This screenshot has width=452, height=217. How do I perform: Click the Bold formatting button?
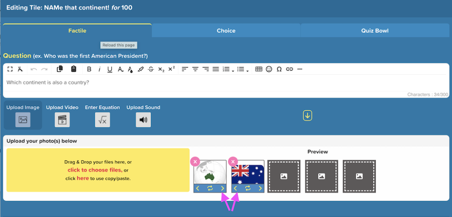point(89,69)
